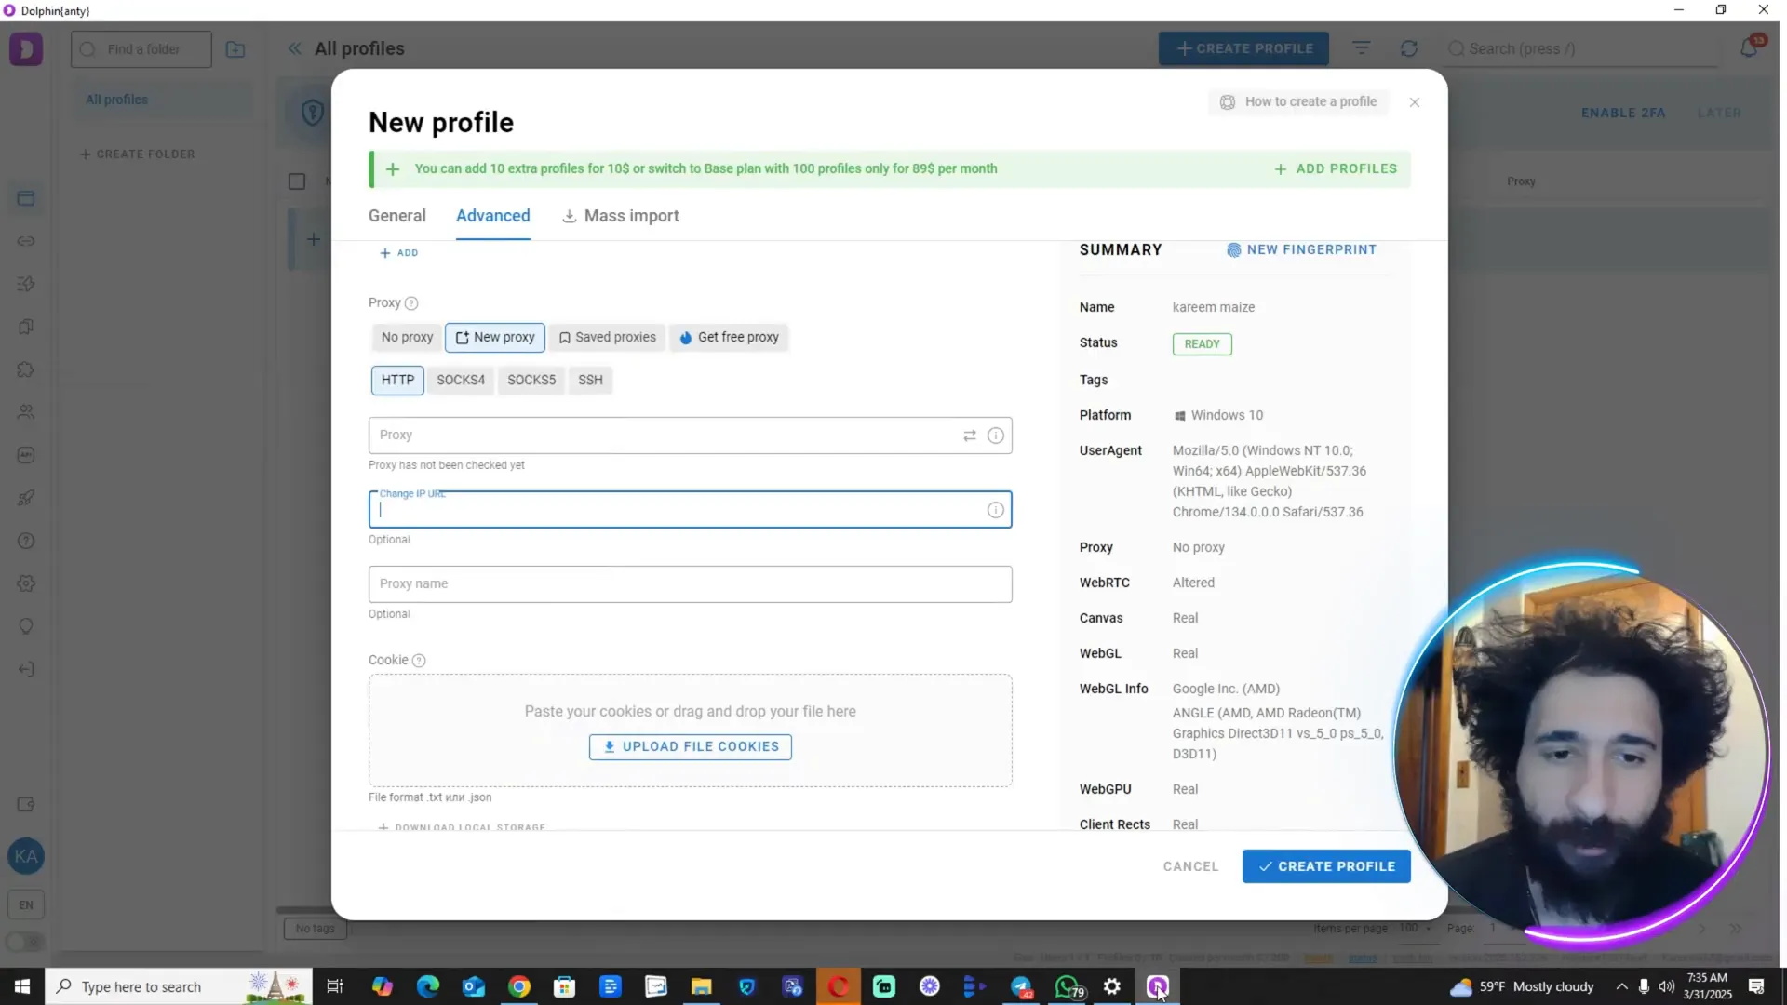
Task: Click the Proxy help question mark icon
Action: (411, 303)
